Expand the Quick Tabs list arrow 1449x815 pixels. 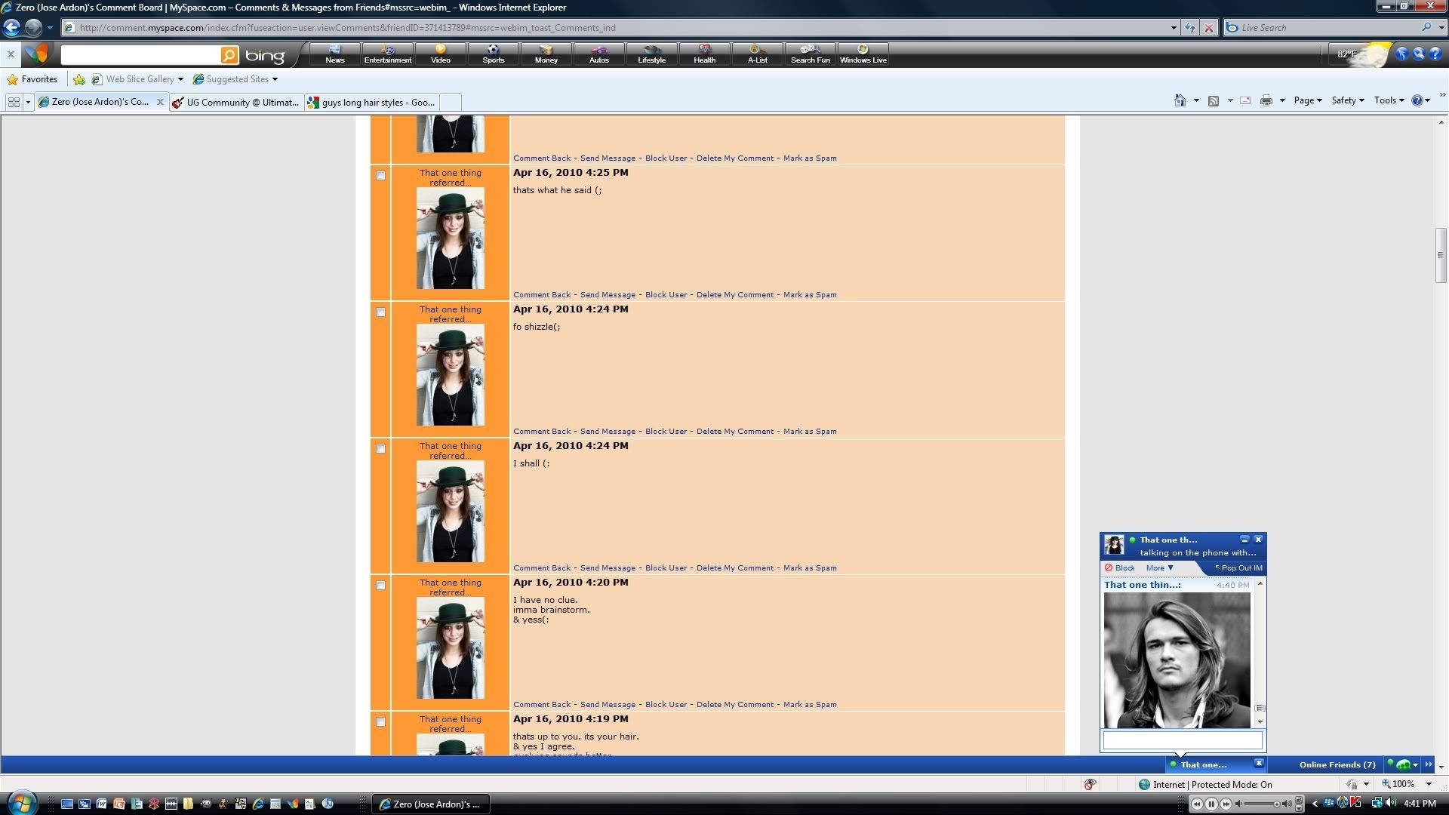pos(28,102)
